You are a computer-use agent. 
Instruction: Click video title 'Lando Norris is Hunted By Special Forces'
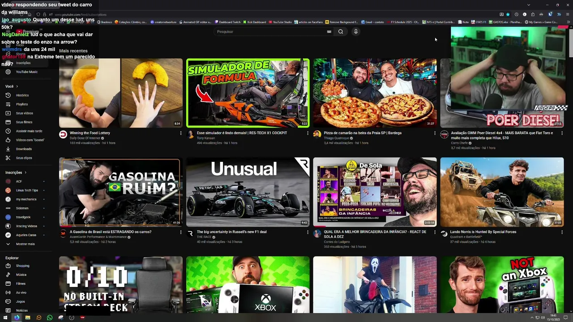point(483,232)
